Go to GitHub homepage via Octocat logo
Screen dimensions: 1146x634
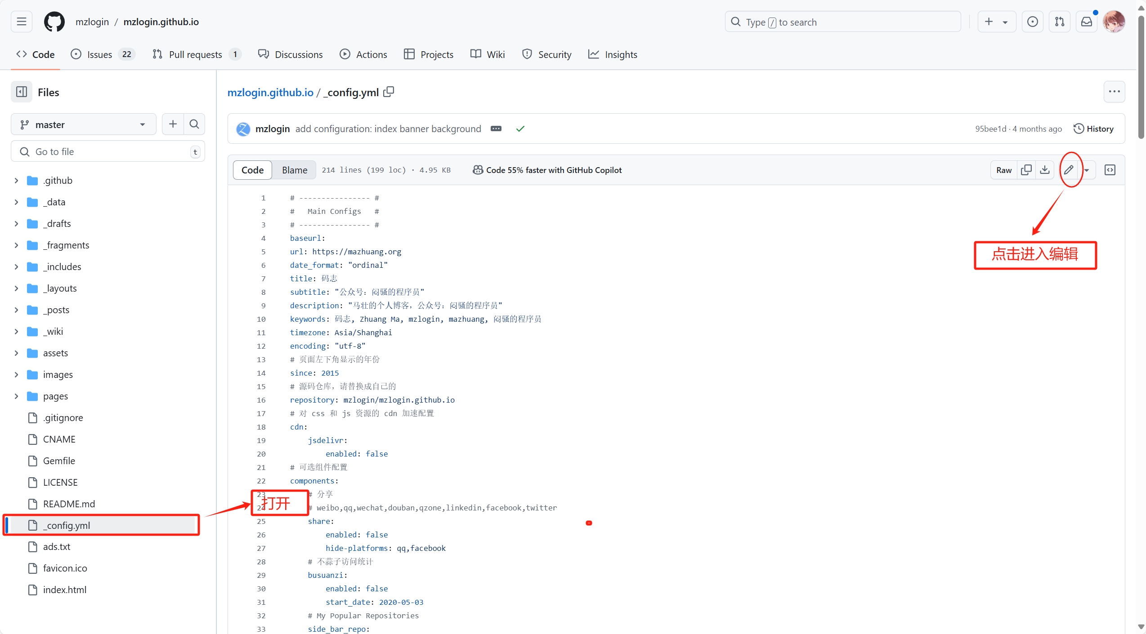pos(54,22)
